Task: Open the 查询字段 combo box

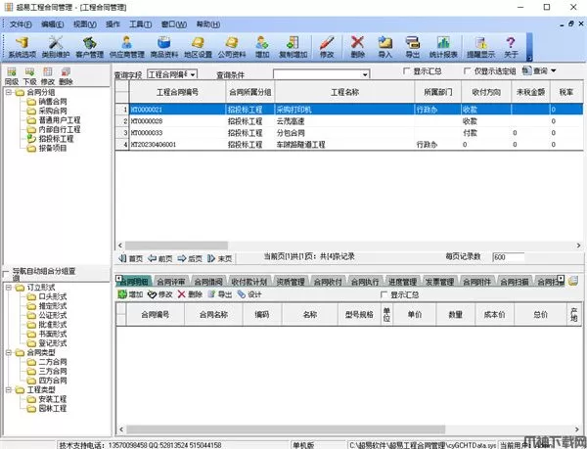Action: pos(172,74)
